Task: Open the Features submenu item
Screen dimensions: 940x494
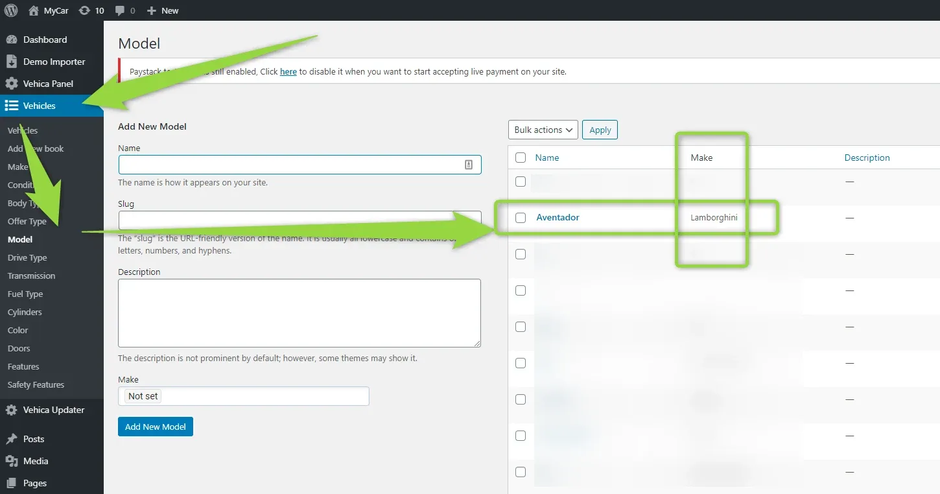Action: pos(23,366)
